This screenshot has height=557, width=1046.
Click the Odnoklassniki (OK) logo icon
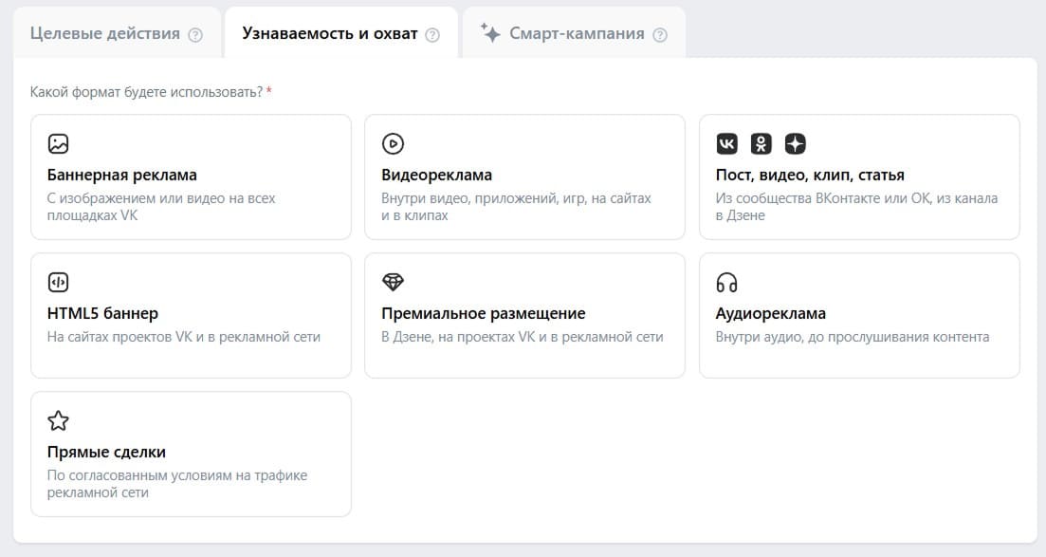click(x=760, y=144)
